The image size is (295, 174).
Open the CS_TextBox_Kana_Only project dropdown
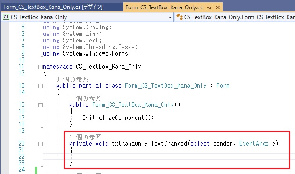(170, 17)
